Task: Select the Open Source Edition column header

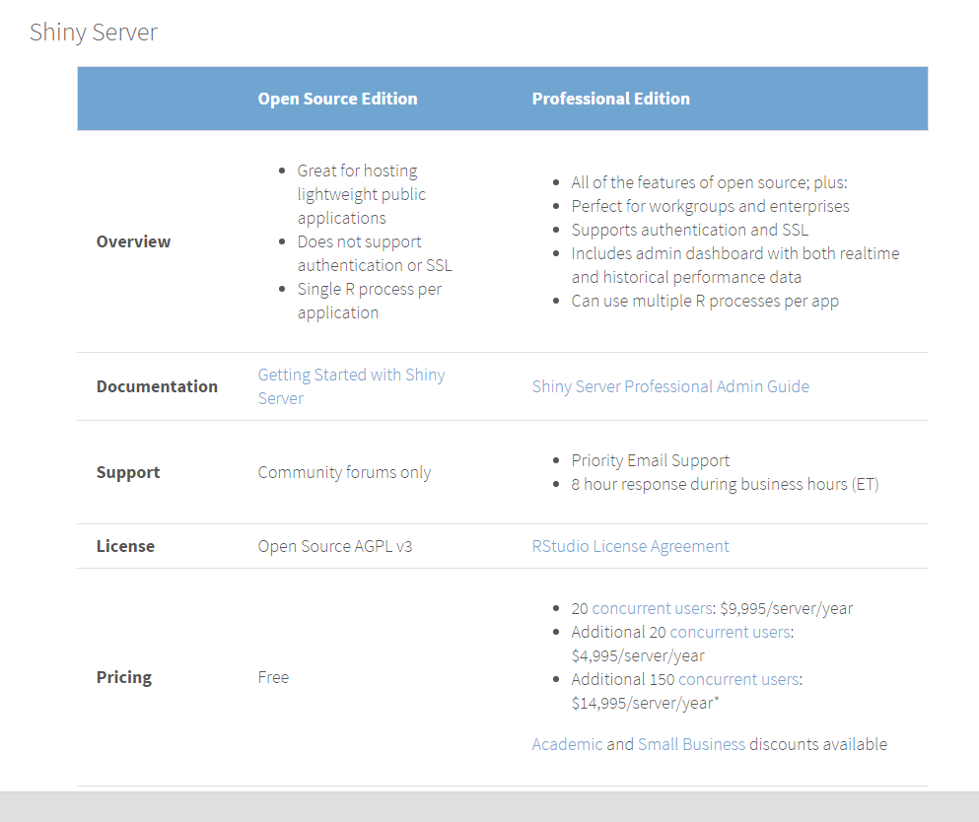Action: click(x=338, y=99)
